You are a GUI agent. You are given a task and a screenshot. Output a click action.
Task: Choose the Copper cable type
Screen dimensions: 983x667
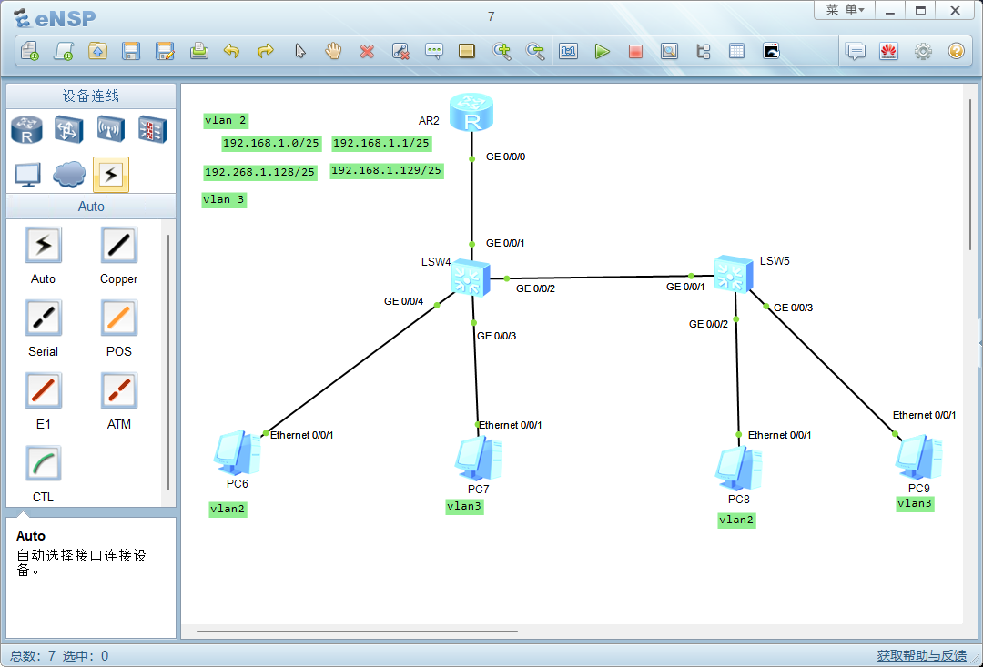119,246
